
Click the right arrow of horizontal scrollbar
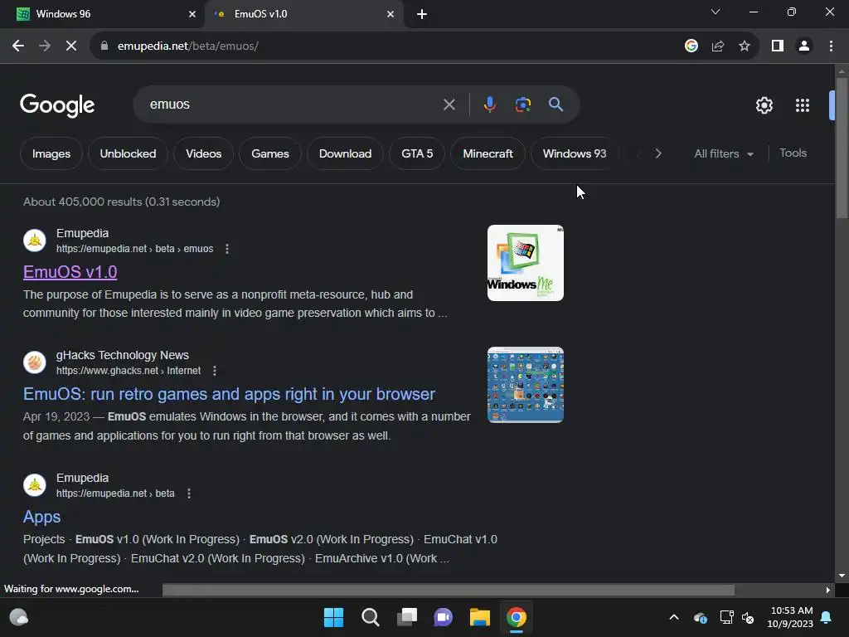[828, 590]
